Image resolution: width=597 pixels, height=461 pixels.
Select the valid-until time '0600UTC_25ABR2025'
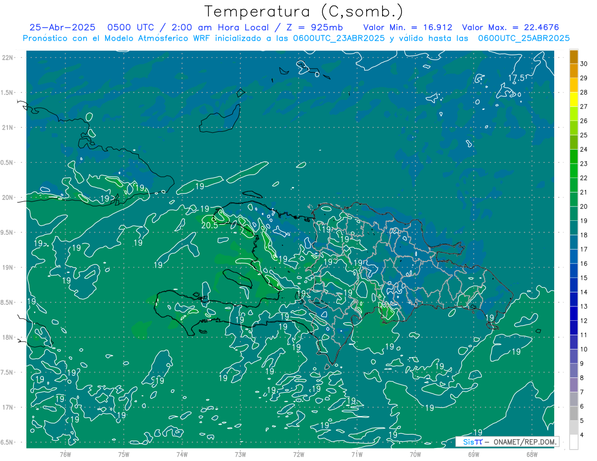pos(523,38)
